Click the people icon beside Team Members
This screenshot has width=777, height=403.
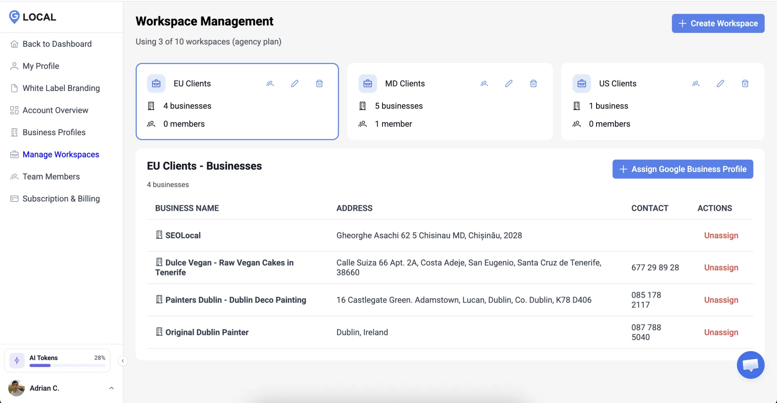14,177
